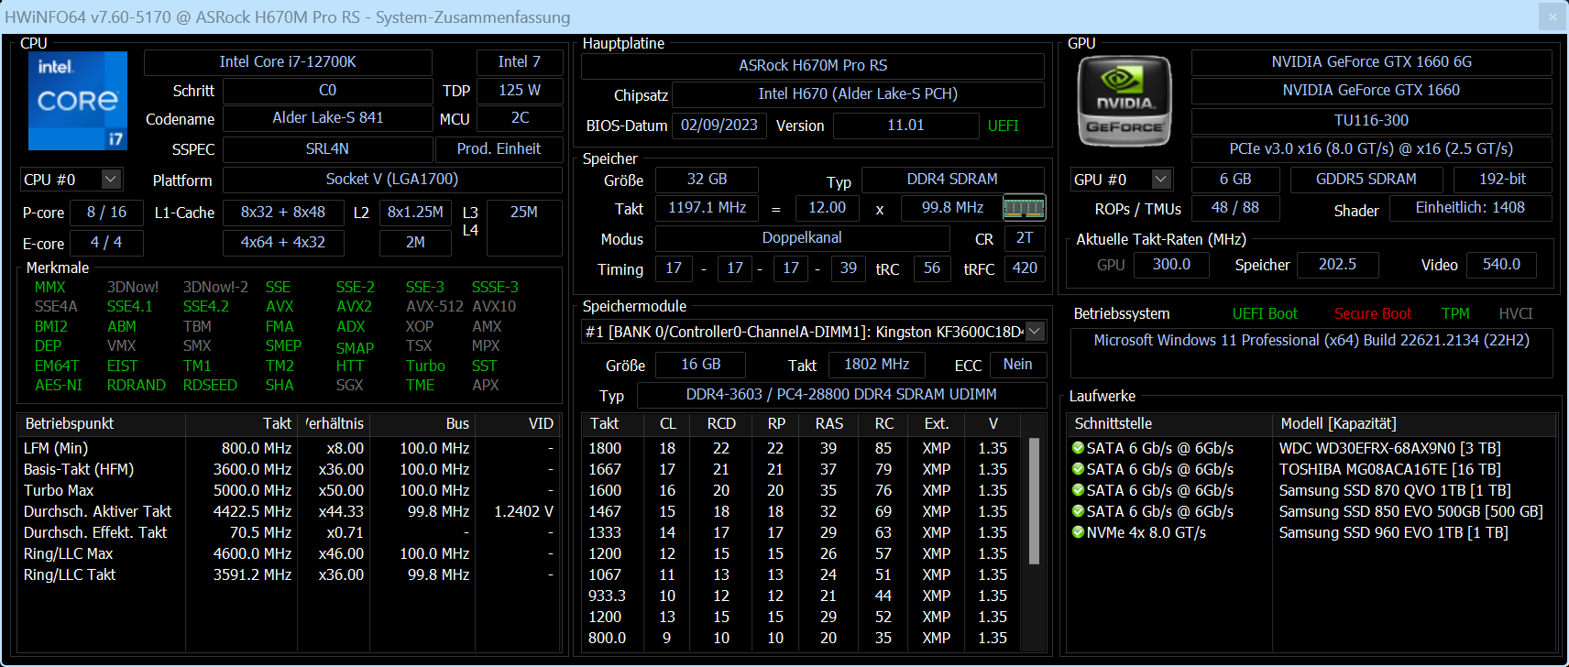Image resolution: width=1569 pixels, height=667 pixels.
Task: Click the Doppelkanal memory mode field
Action: tap(802, 238)
